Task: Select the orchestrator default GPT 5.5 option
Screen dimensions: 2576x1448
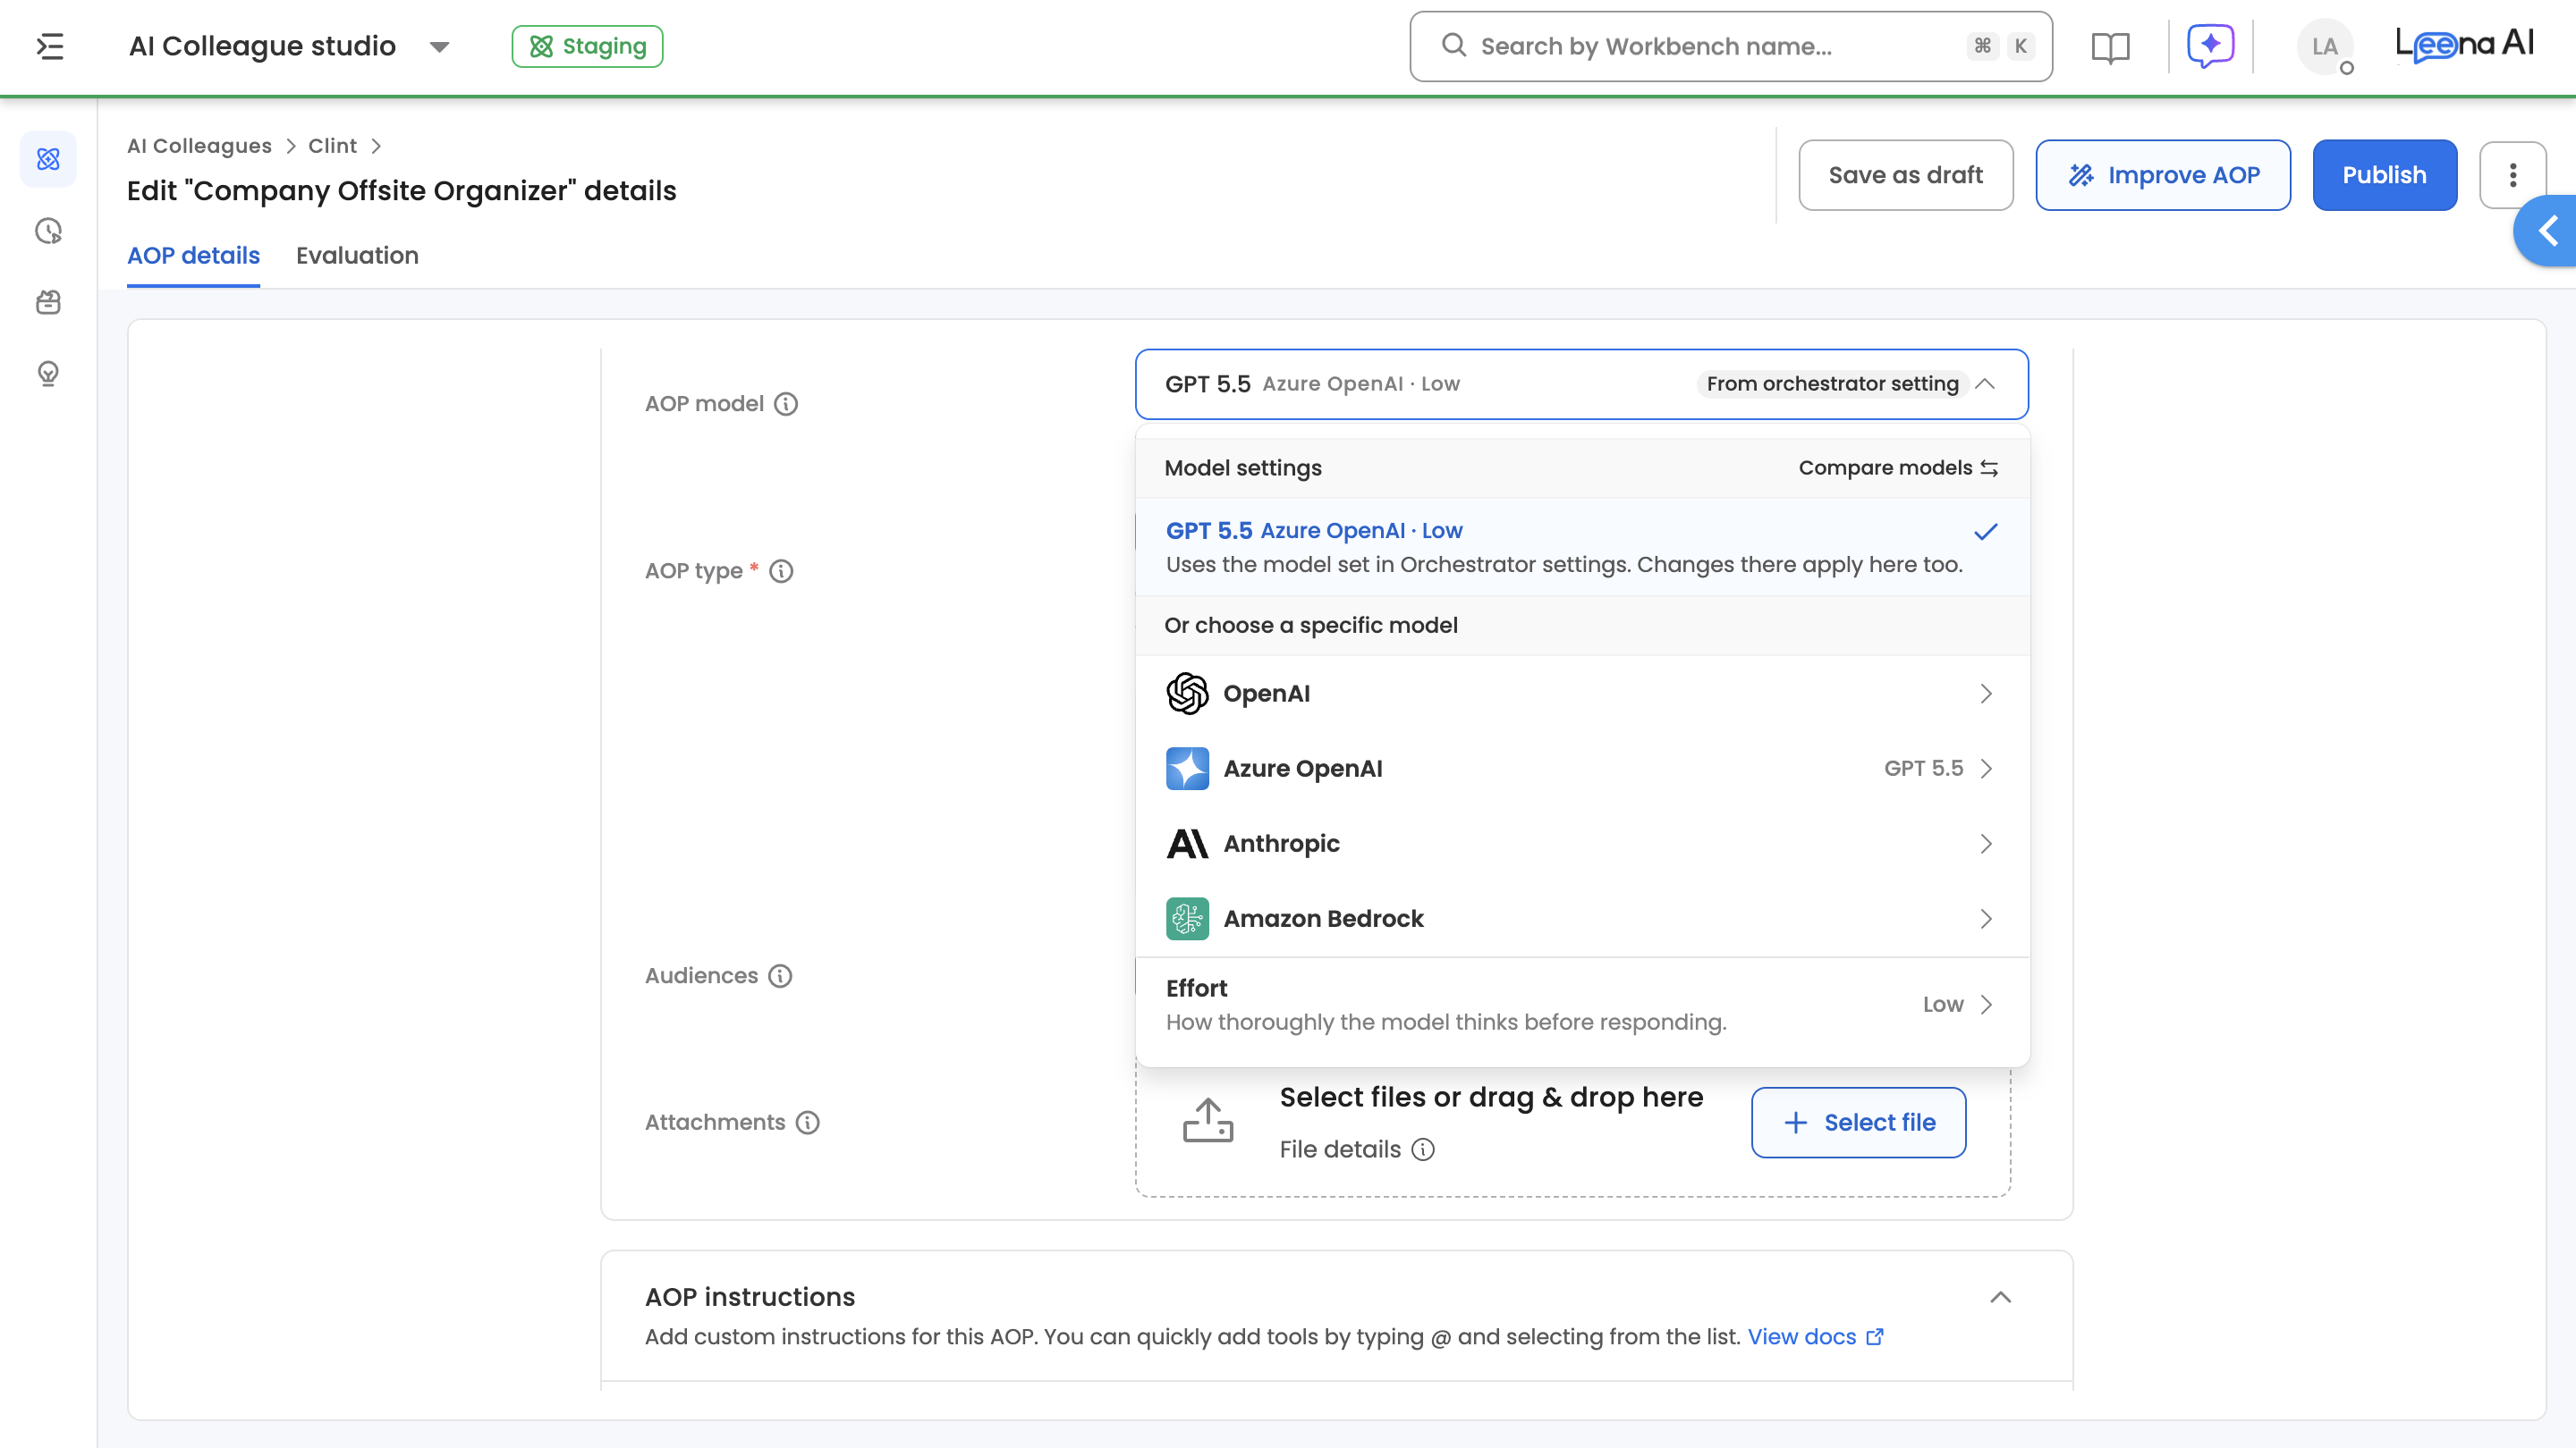Action: [x=1582, y=547]
